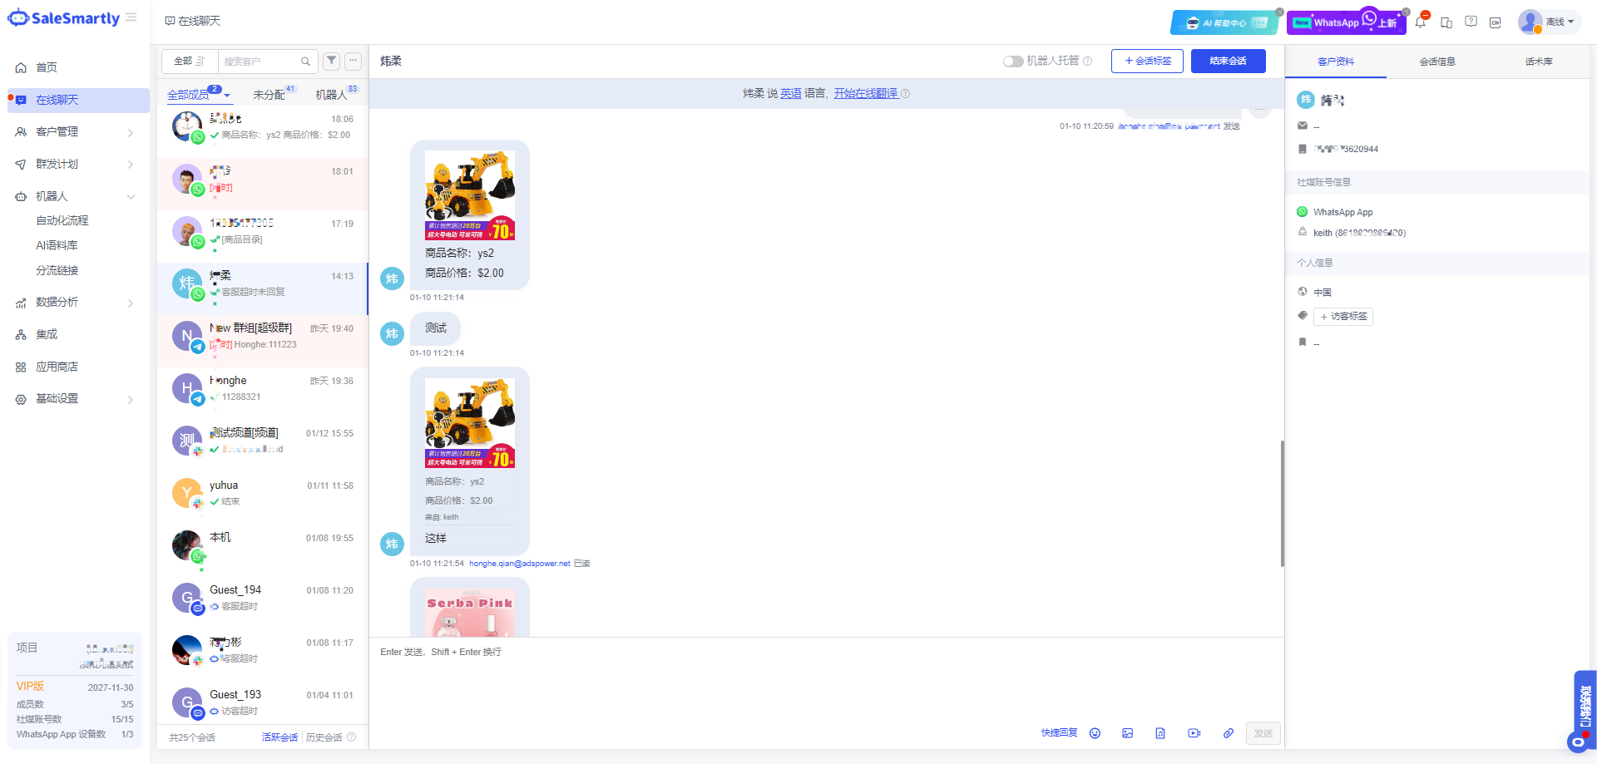Go to 首页 in the sidebar
Screen dimensions: 1597x764
pos(47,67)
